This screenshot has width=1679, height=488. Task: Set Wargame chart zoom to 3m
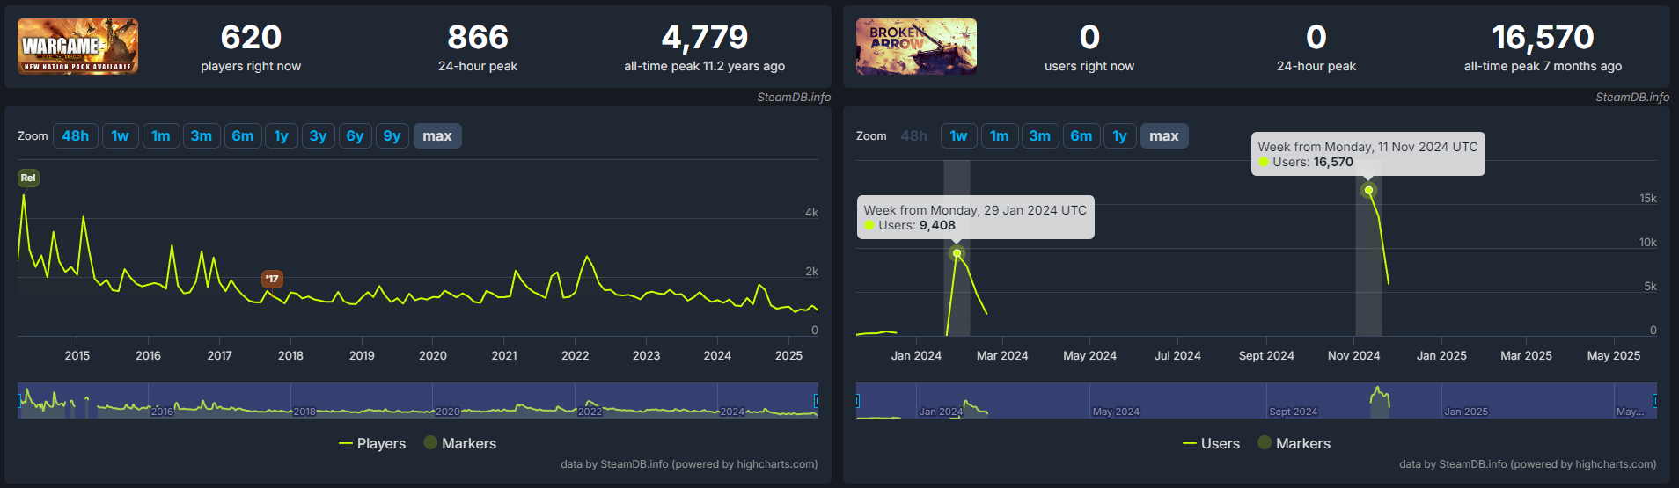click(202, 135)
